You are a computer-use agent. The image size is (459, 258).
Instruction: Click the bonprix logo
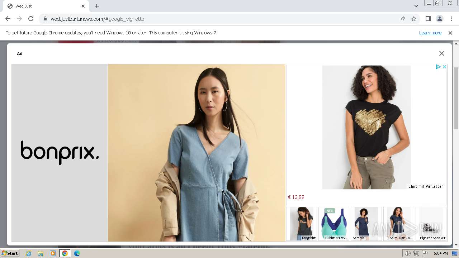coord(60,152)
